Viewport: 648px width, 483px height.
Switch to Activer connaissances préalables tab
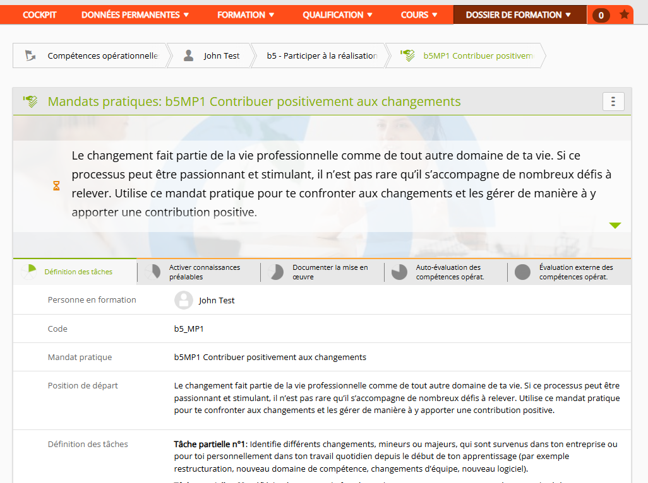198,272
